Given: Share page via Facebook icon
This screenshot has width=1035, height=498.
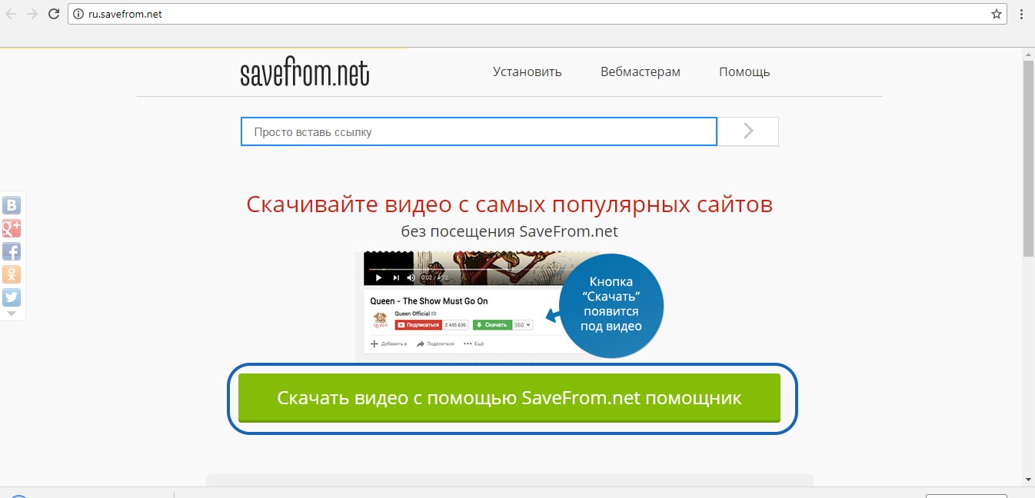Looking at the screenshot, I should click(12, 251).
